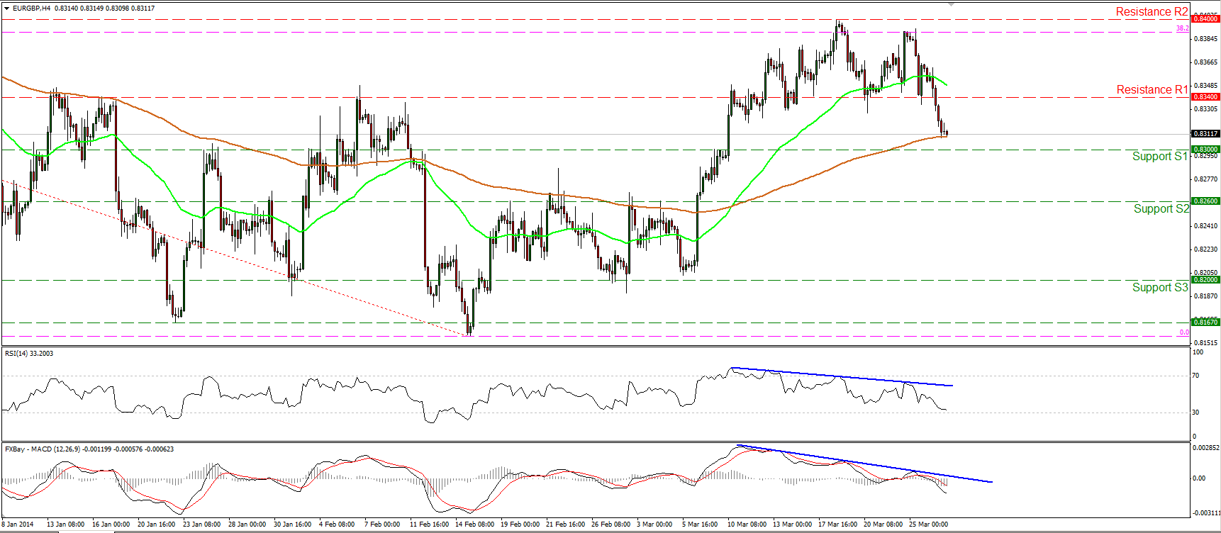The width and height of the screenshot is (1221, 533).
Task: Click the green 0.82000 price tag
Action: [1205, 280]
